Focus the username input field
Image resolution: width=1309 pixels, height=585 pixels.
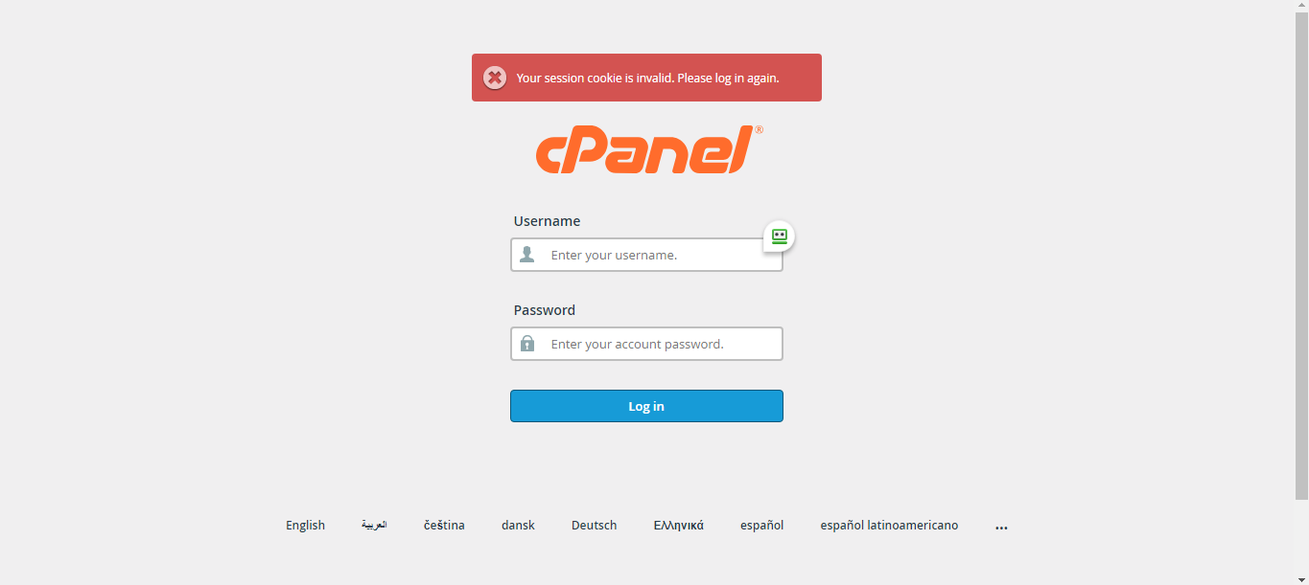pyautogui.click(x=662, y=256)
